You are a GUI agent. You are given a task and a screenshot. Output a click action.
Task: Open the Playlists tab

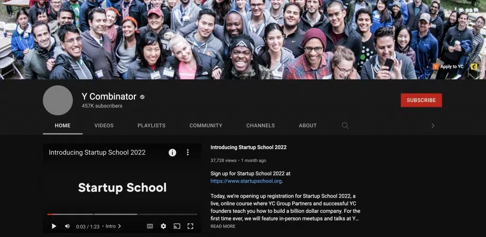click(151, 125)
